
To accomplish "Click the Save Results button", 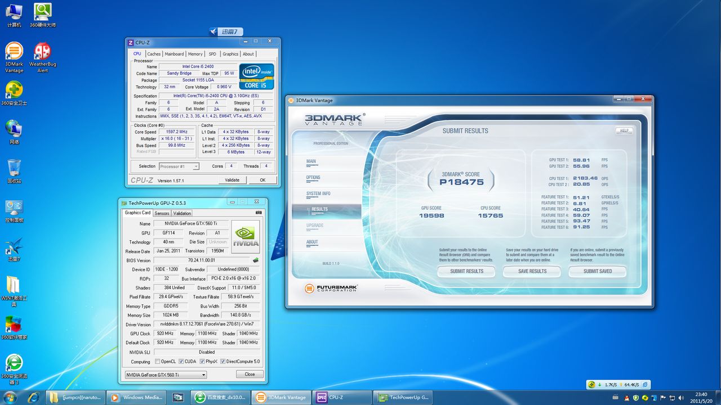I will (532, 271).
